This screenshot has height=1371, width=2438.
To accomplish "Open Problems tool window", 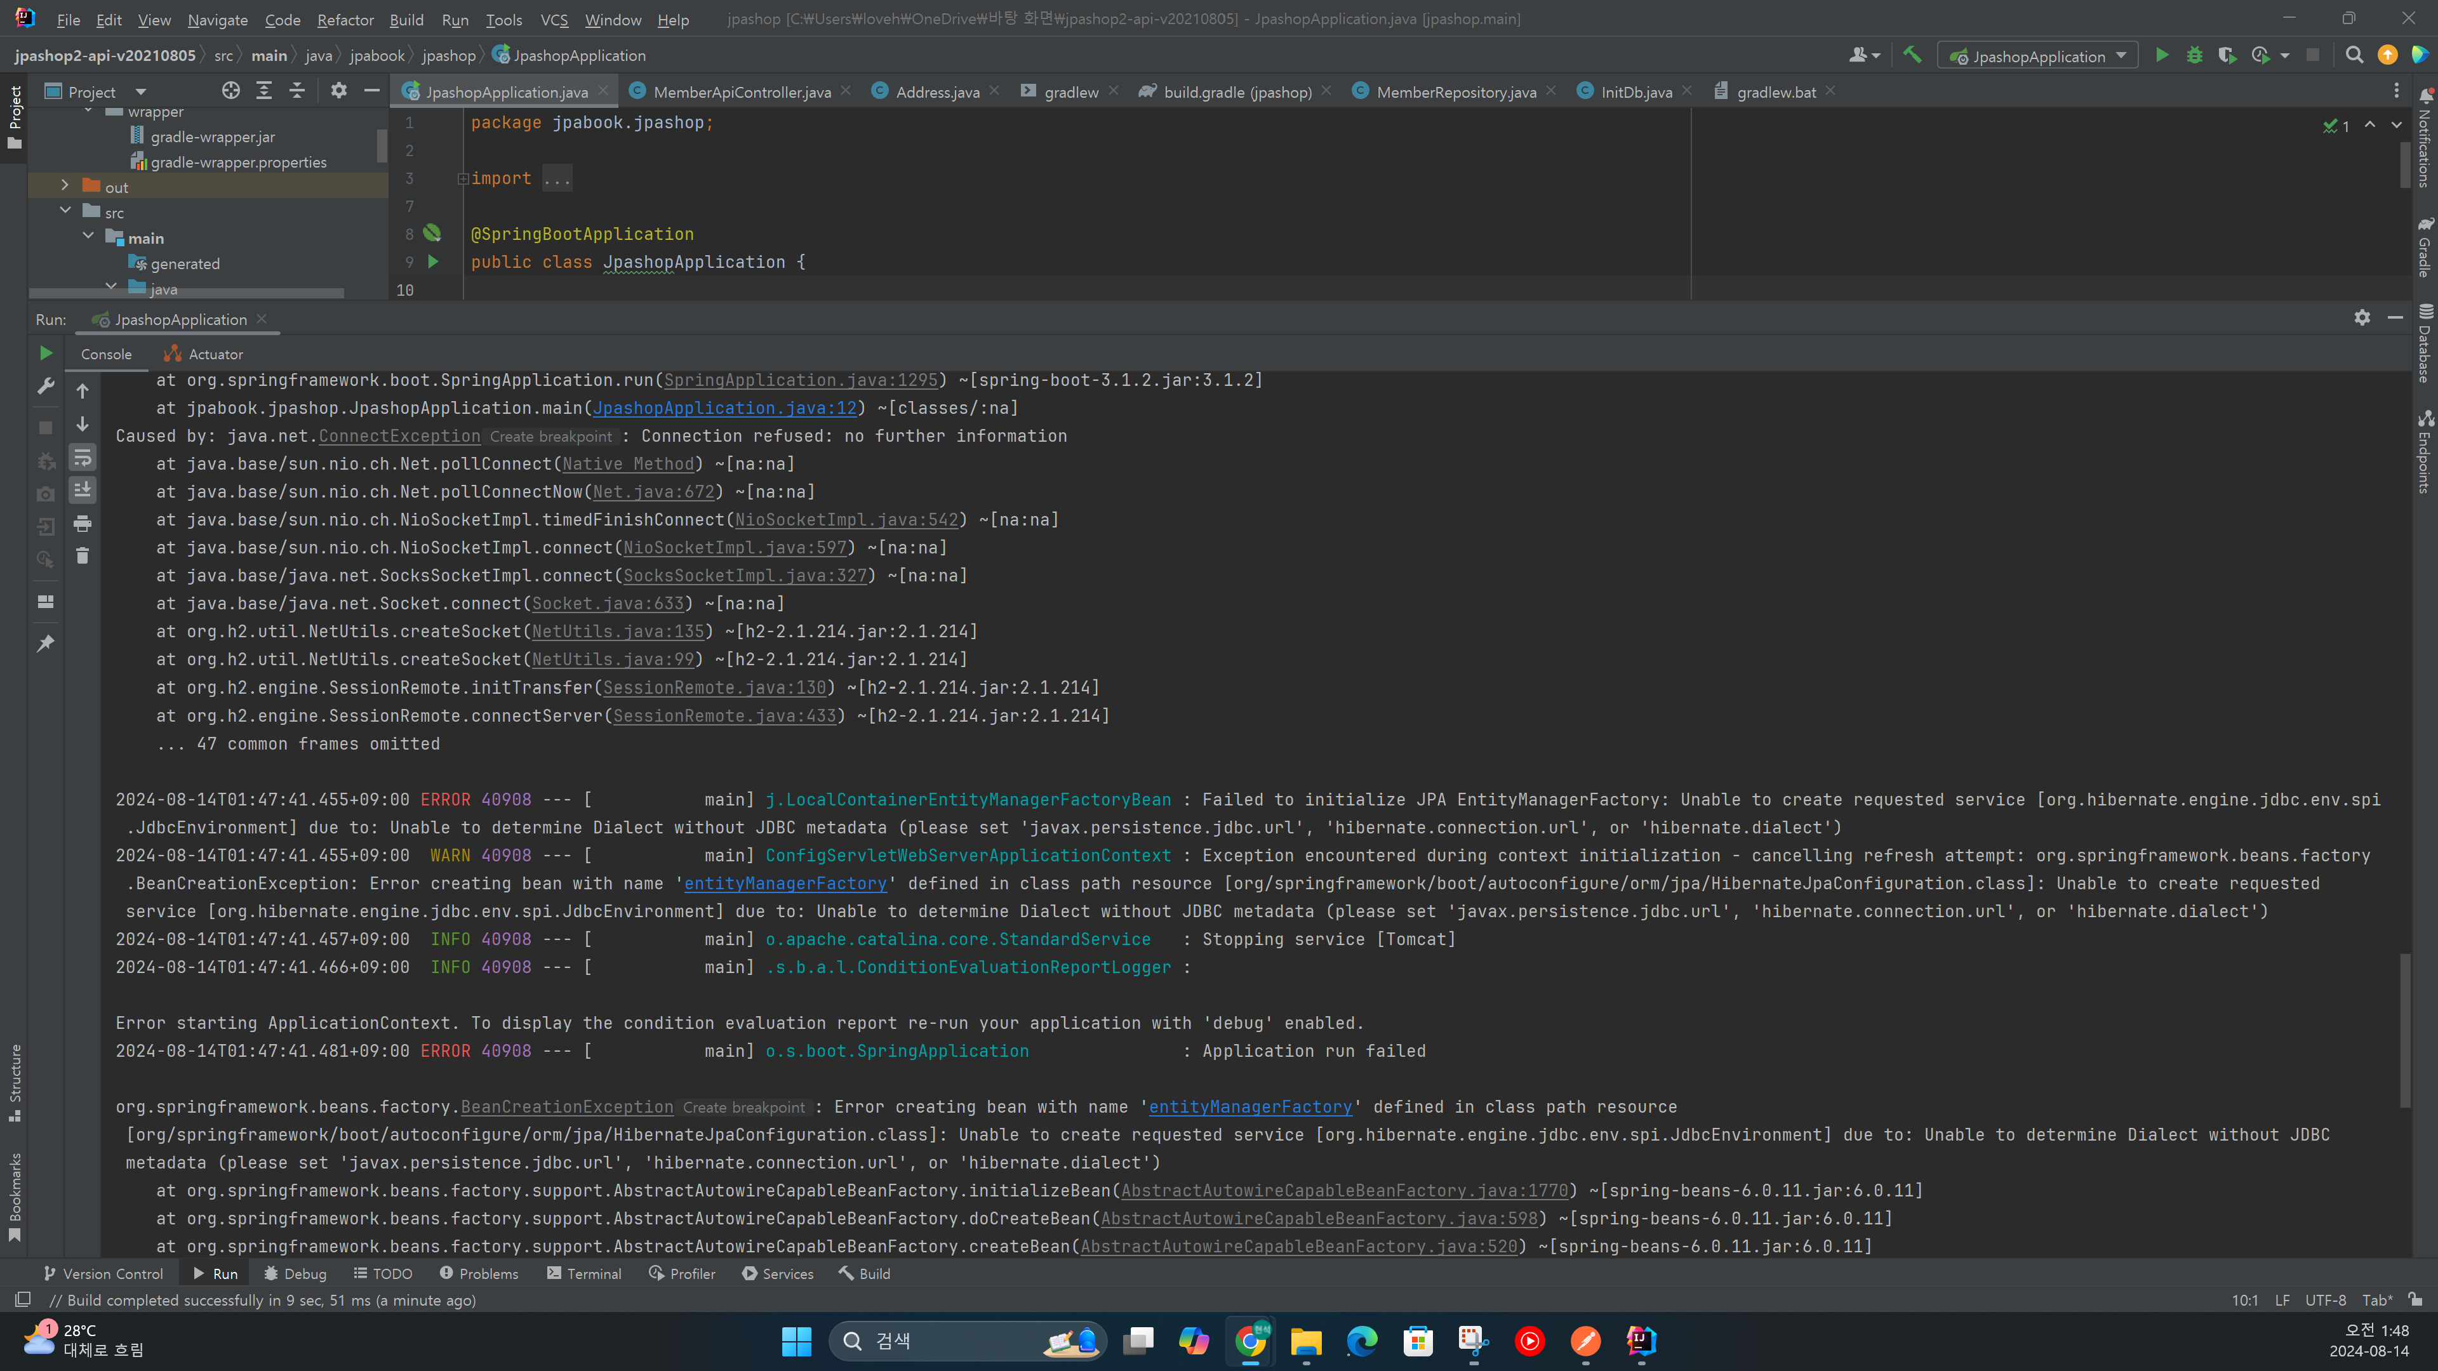I will tap(479, 1273).
